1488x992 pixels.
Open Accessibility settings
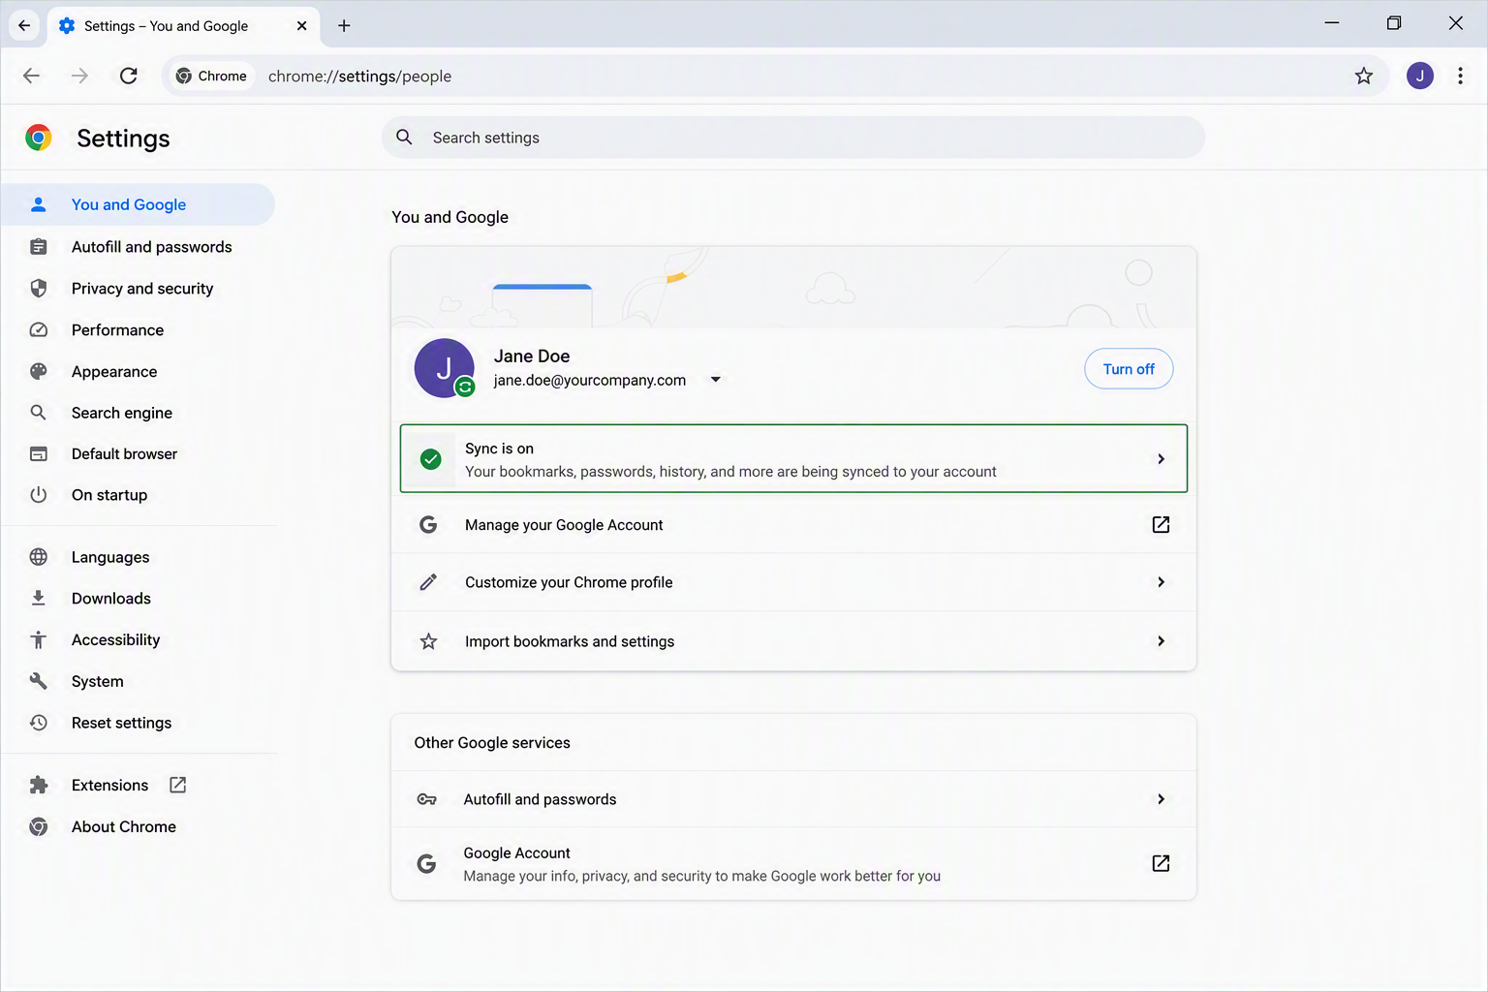[x=138, y=640]
